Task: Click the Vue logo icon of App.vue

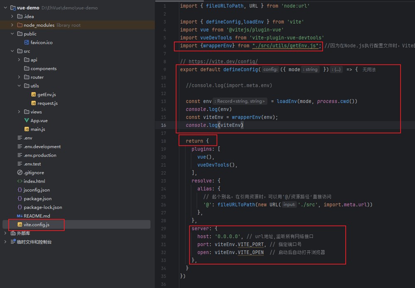Action: click(x=27, y=120)
